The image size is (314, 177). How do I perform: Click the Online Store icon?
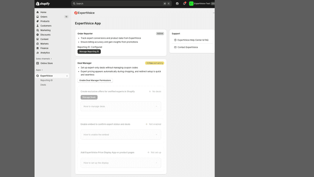click(x=38, y=63)
